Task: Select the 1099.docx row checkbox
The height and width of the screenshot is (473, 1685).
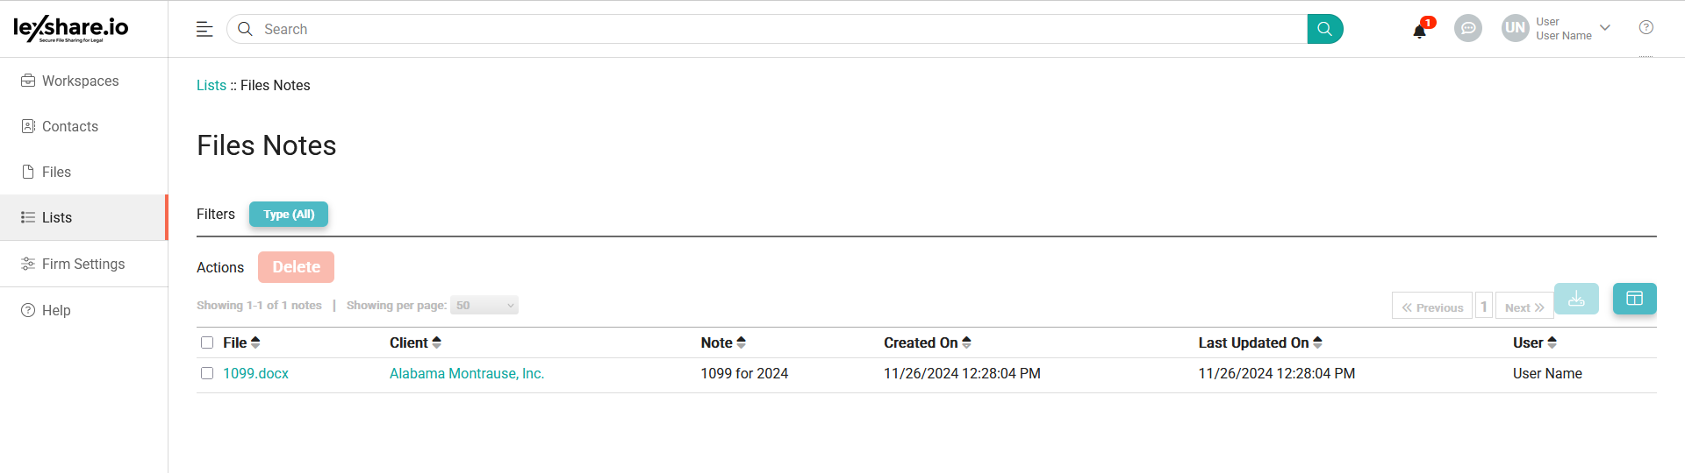Action: tap(207, 373)
